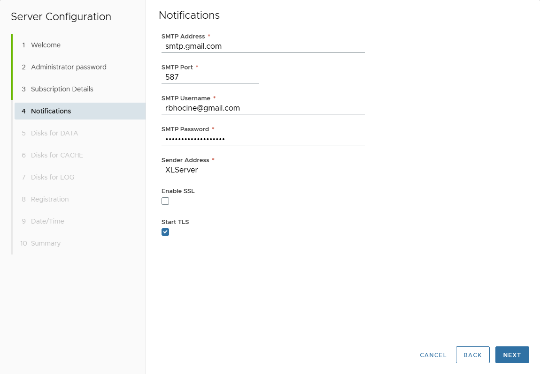
Task: Cancel the server configuration wizard
Action: pos(432,355)
